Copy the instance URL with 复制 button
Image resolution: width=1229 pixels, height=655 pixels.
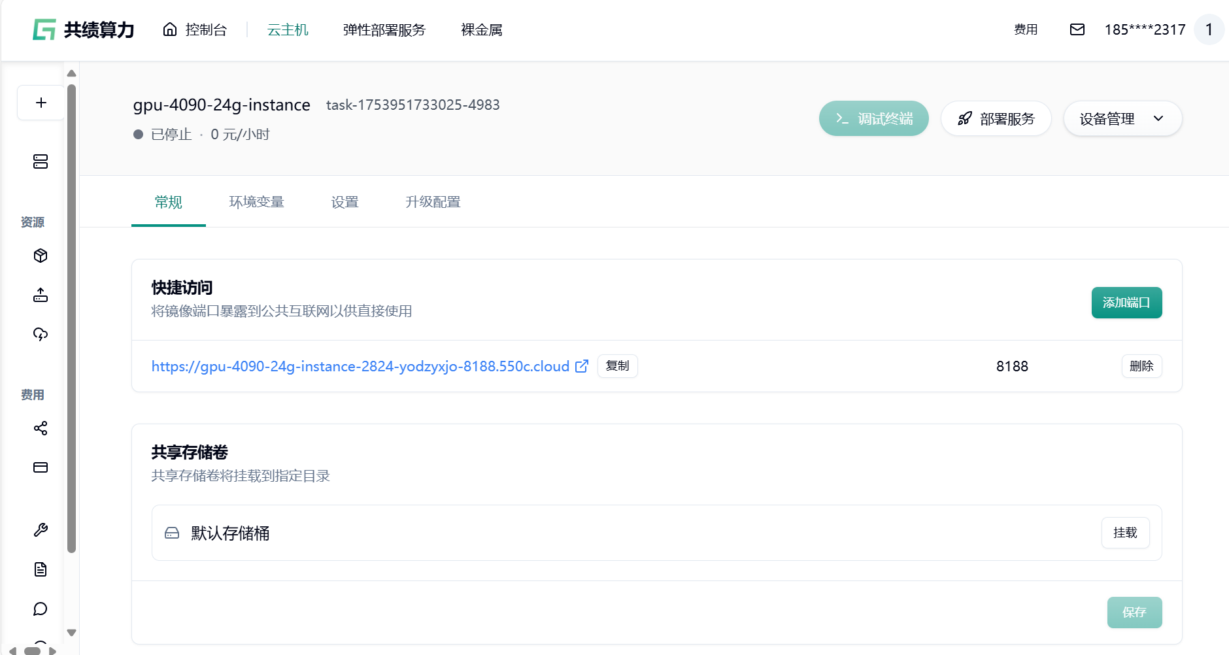coord(617,366)
